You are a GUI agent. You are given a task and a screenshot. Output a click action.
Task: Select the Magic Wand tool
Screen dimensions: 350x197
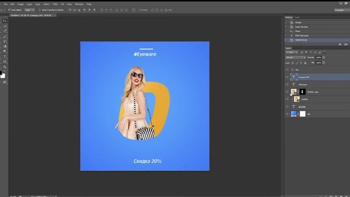tap(5, 26)
